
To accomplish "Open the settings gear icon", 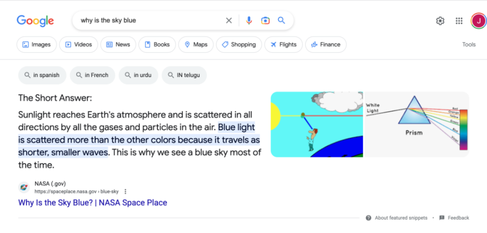I will click(x=440, y=21).
